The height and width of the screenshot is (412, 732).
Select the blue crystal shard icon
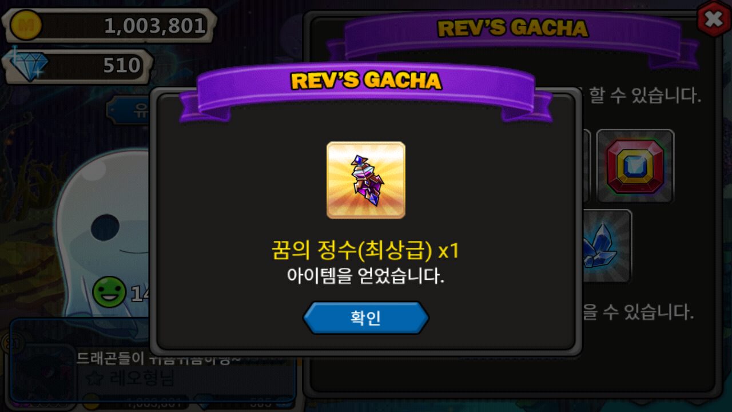pos(606,247)
